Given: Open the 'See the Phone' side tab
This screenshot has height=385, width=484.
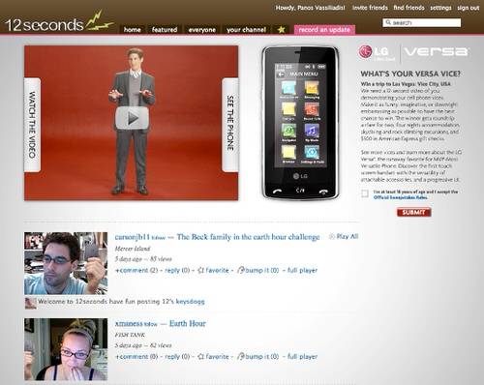Looking at the screenshot, I should click(x=230, y=125).
